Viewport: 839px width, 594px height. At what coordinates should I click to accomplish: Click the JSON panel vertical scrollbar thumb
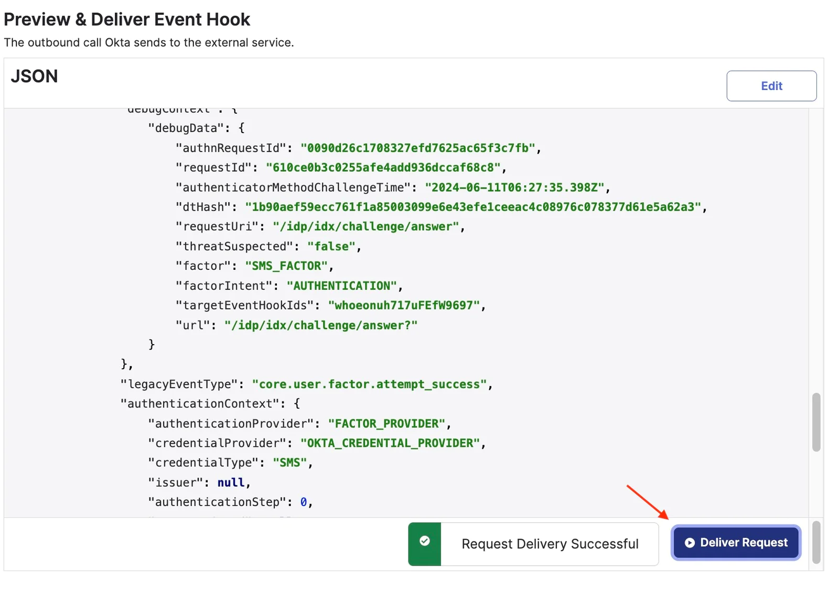[x=816, y=422]
